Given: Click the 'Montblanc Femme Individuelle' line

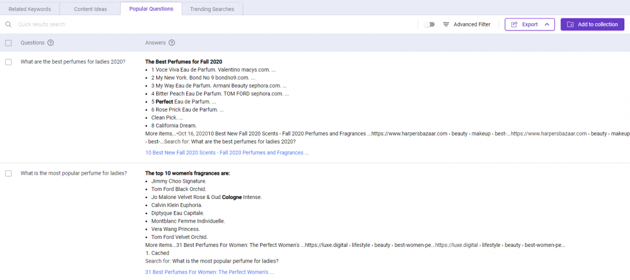Looking at the screenshot, I should (x=188, y=221).
